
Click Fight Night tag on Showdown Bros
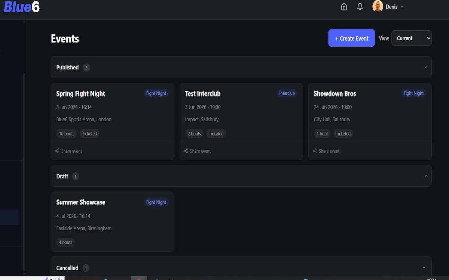point(413,93)
